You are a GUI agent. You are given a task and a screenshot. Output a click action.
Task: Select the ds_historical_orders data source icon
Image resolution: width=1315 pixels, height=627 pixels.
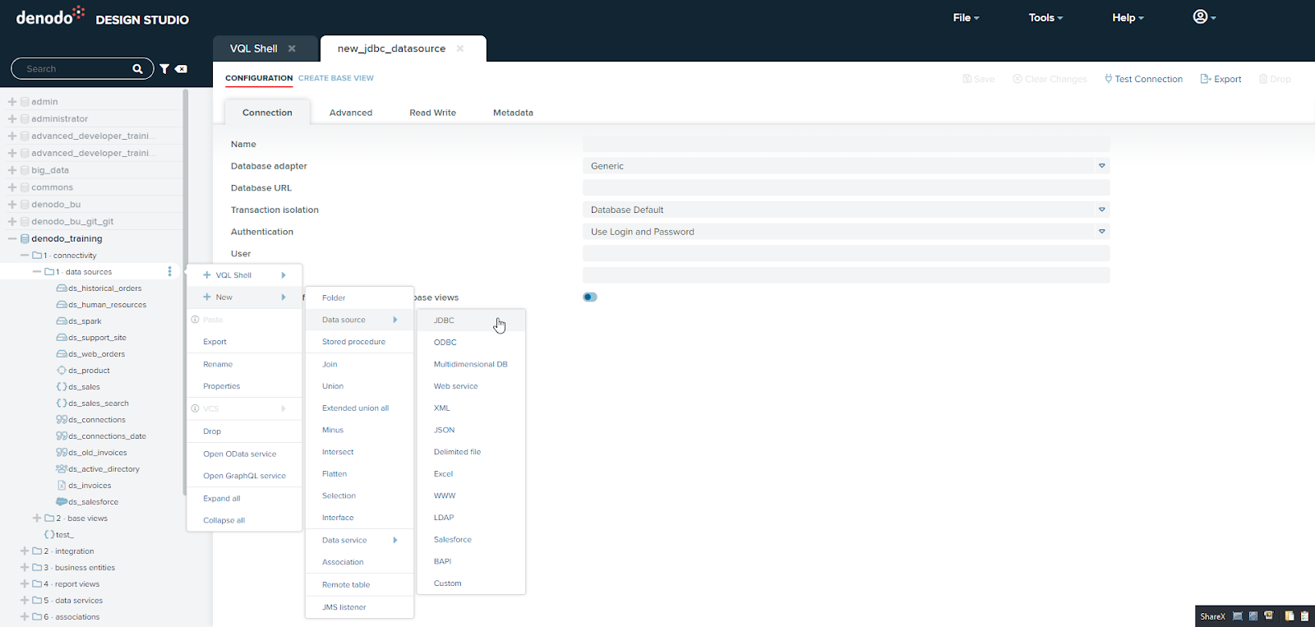click(x=62, y=288)
